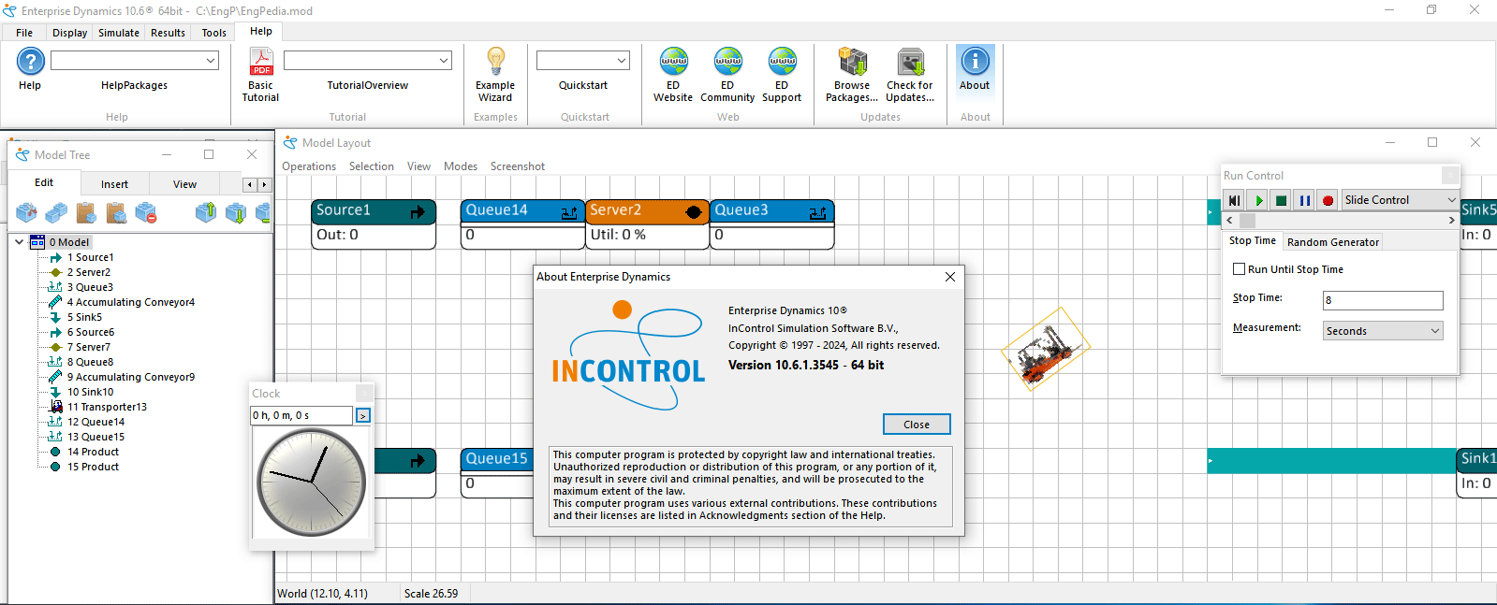Click the Check for Updates icon
The width and height of the screenshot is (1497, 605).
(x=910, y=62)
